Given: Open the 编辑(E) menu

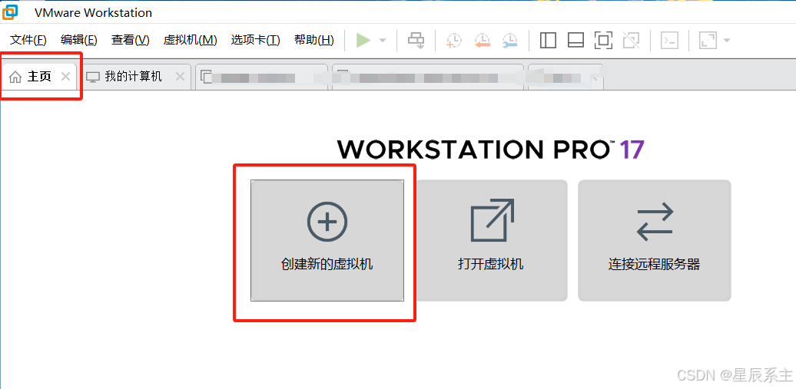Looking at the screenshot, I should pyautogui.click(x=78, y=40).
